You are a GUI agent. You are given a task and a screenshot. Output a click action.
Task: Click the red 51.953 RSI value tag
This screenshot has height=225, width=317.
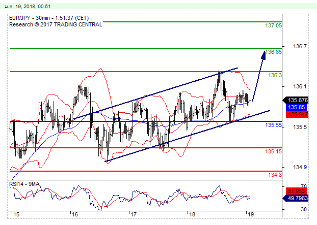click(297, 191)
